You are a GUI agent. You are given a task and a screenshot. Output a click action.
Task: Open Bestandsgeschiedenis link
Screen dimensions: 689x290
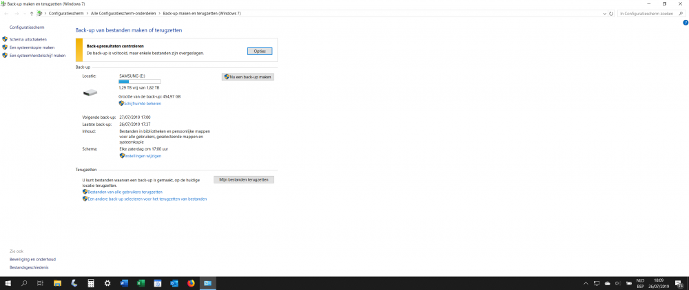point(29,267)
